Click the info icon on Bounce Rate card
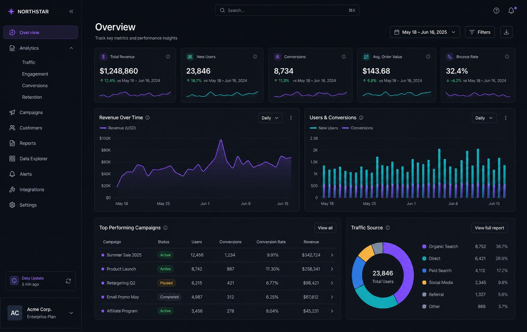The height and width of the screenshot is (332, 527). (x=507, y=57)
